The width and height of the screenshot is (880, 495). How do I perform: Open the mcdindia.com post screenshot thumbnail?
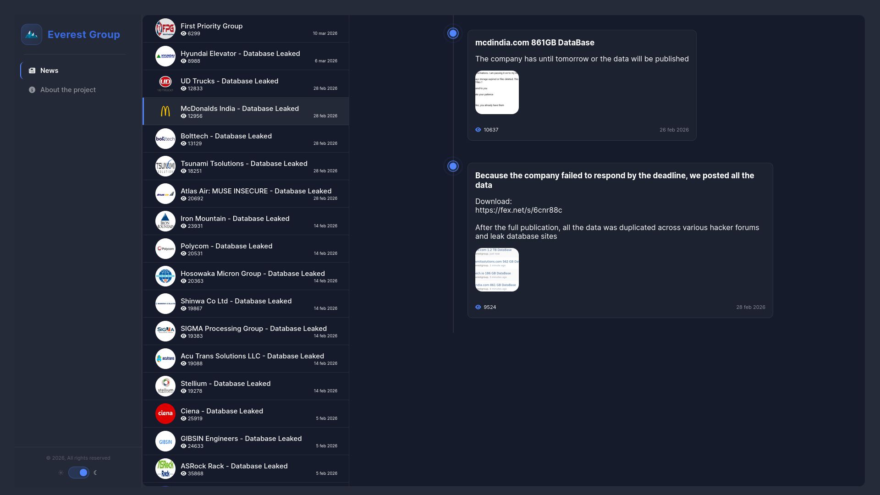coord(497,92)
